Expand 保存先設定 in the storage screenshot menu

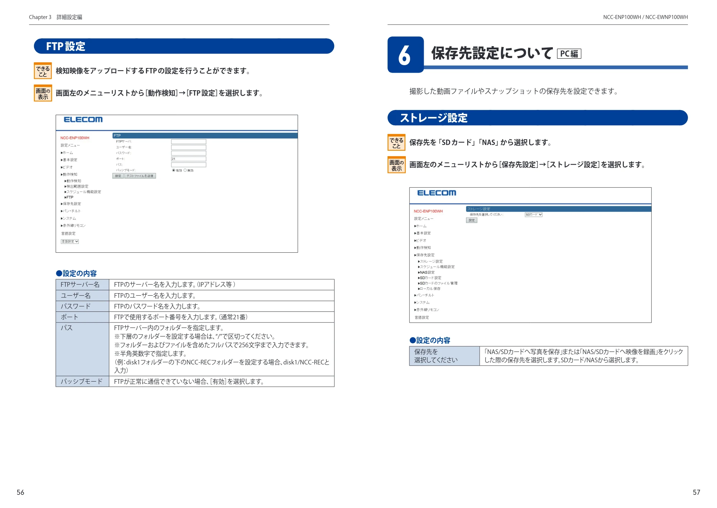(x=424, y=255)
